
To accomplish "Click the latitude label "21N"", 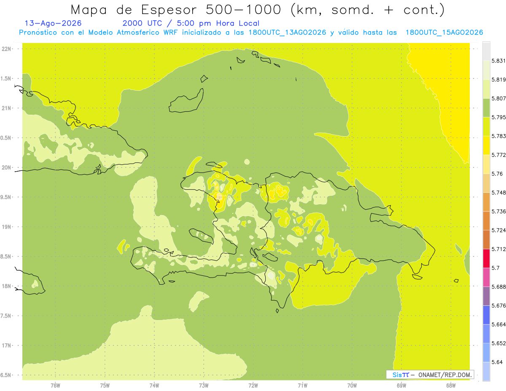I will coord(7,108).
